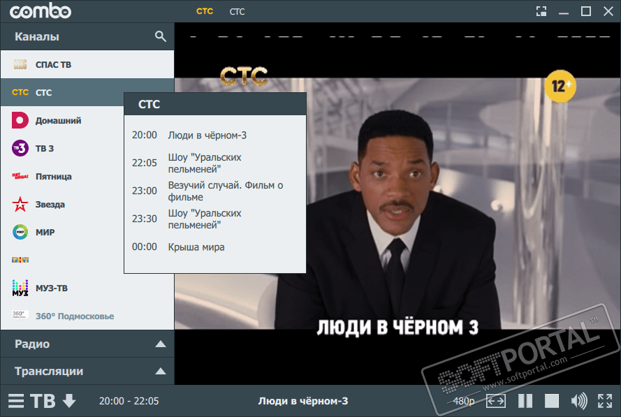
Task: Expand the Радио section
Action: click(87, 344)
